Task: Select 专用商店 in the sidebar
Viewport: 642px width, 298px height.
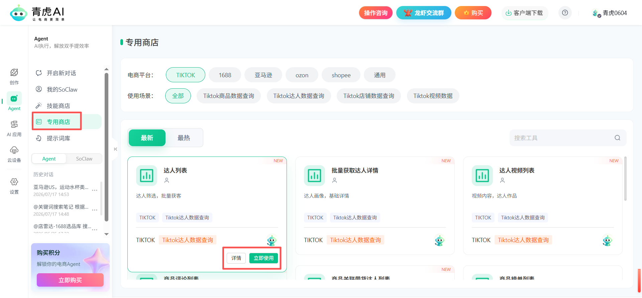Action: click(67, 122)
